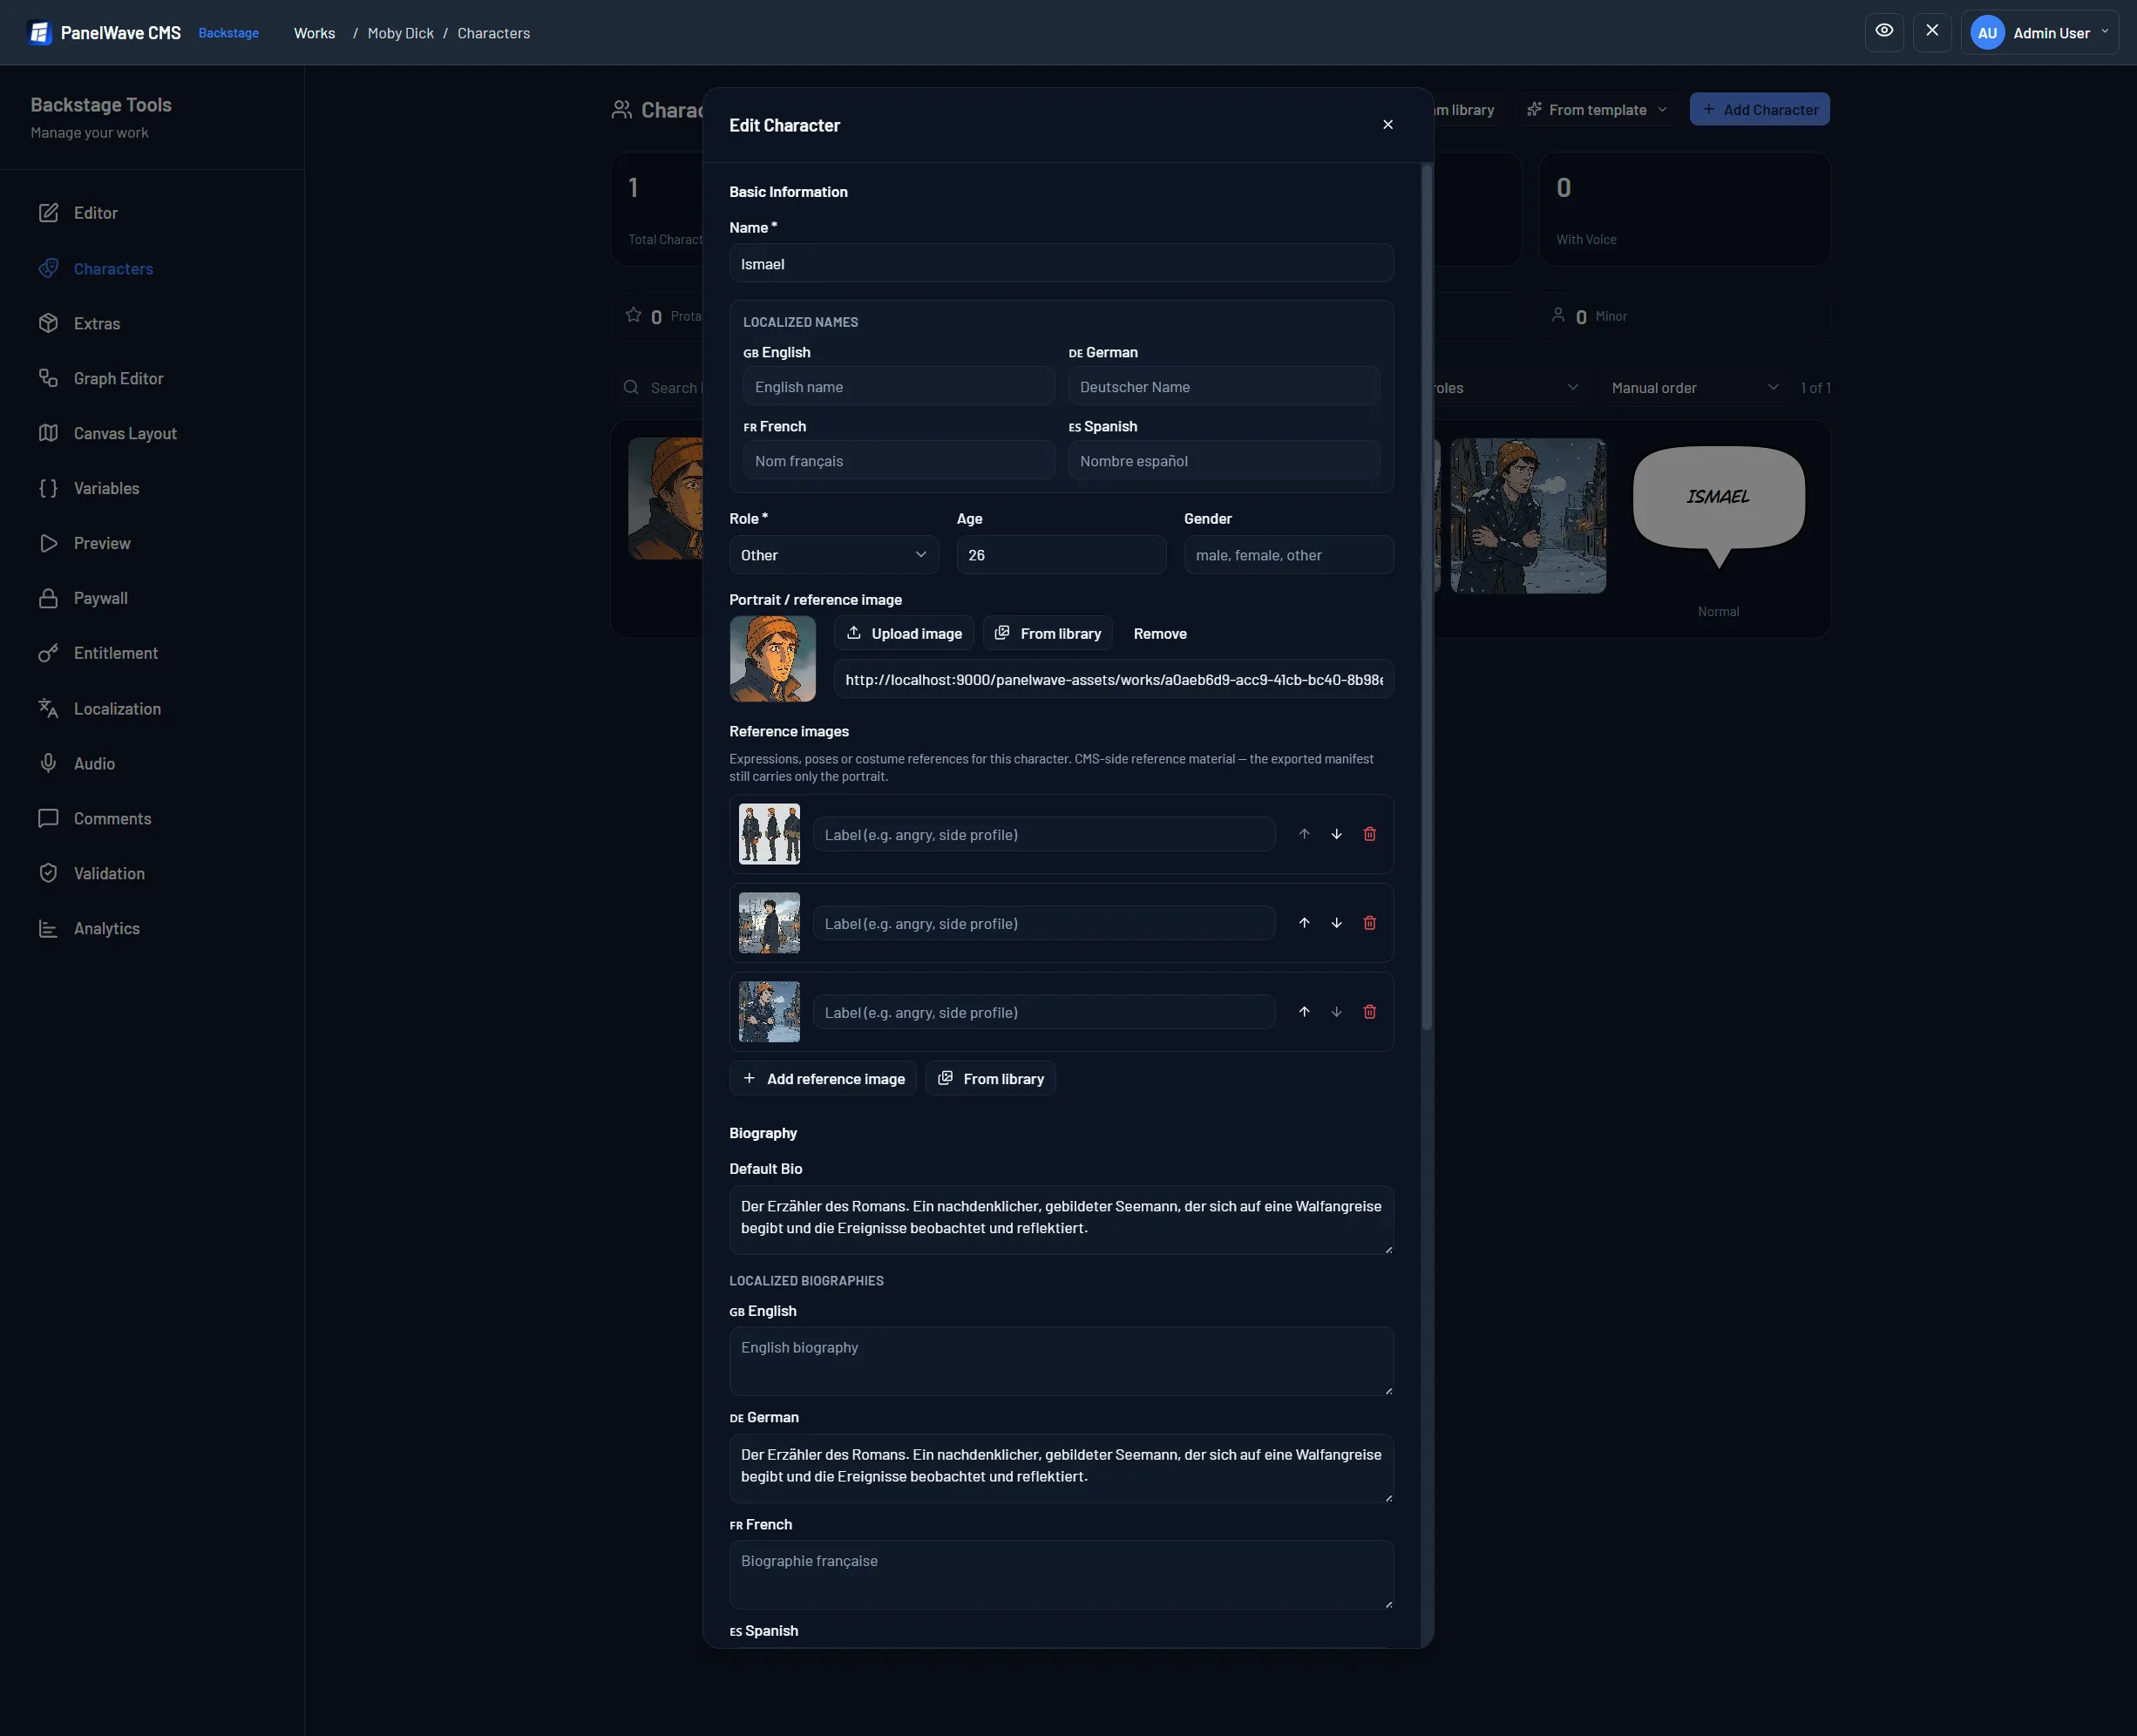Move second reference image up
The height and width of the screenshot is (1736, 2137).
click(1304, 923)
